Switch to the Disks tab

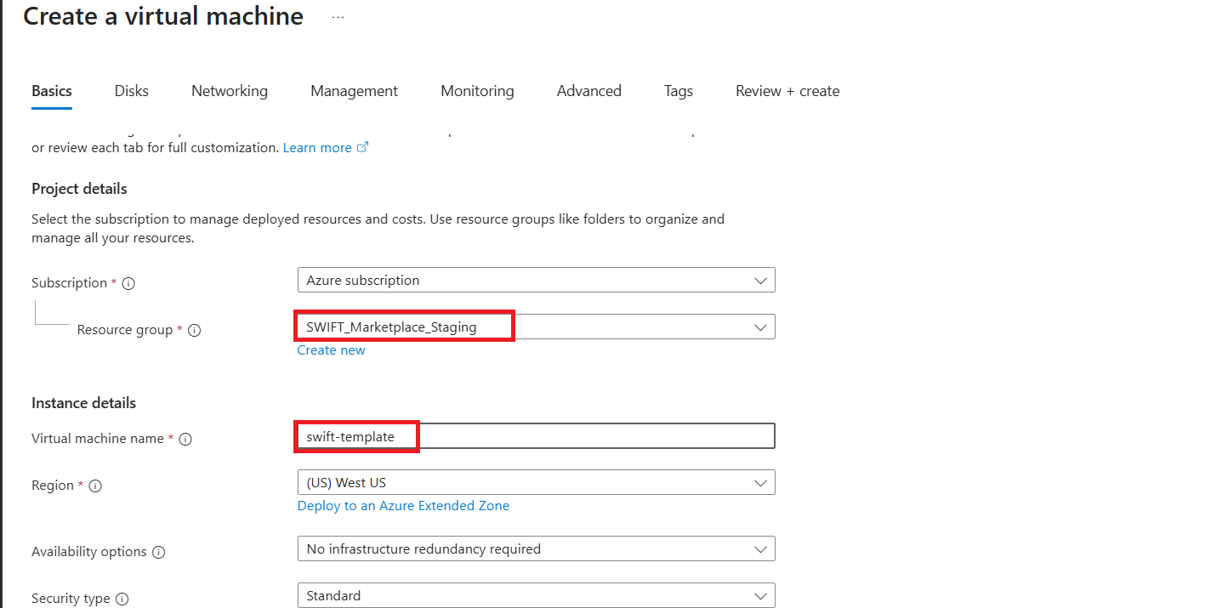tap(132, 91)
